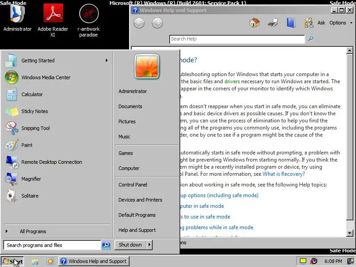The width and height of the screenshot is (356, 267).
Task: Open 'problems while in safe mode' link
Action: [217, 227]
